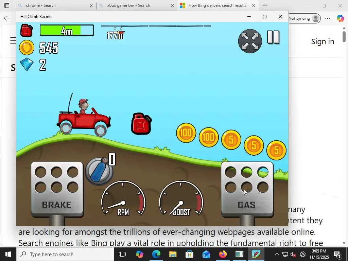Click the taskbar clock showing 3:05 PM
This screenshot has height=261, width=348.
[x=319, y=254]
